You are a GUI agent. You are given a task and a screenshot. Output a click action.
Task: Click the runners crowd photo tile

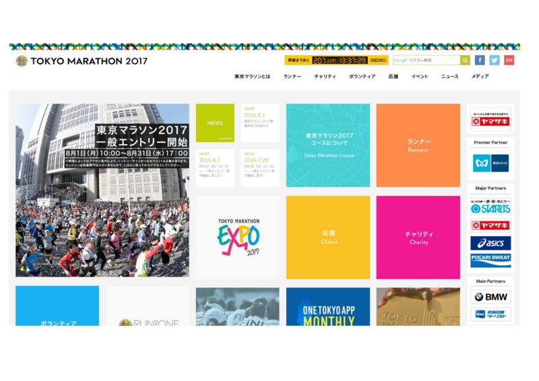(238, 306)
